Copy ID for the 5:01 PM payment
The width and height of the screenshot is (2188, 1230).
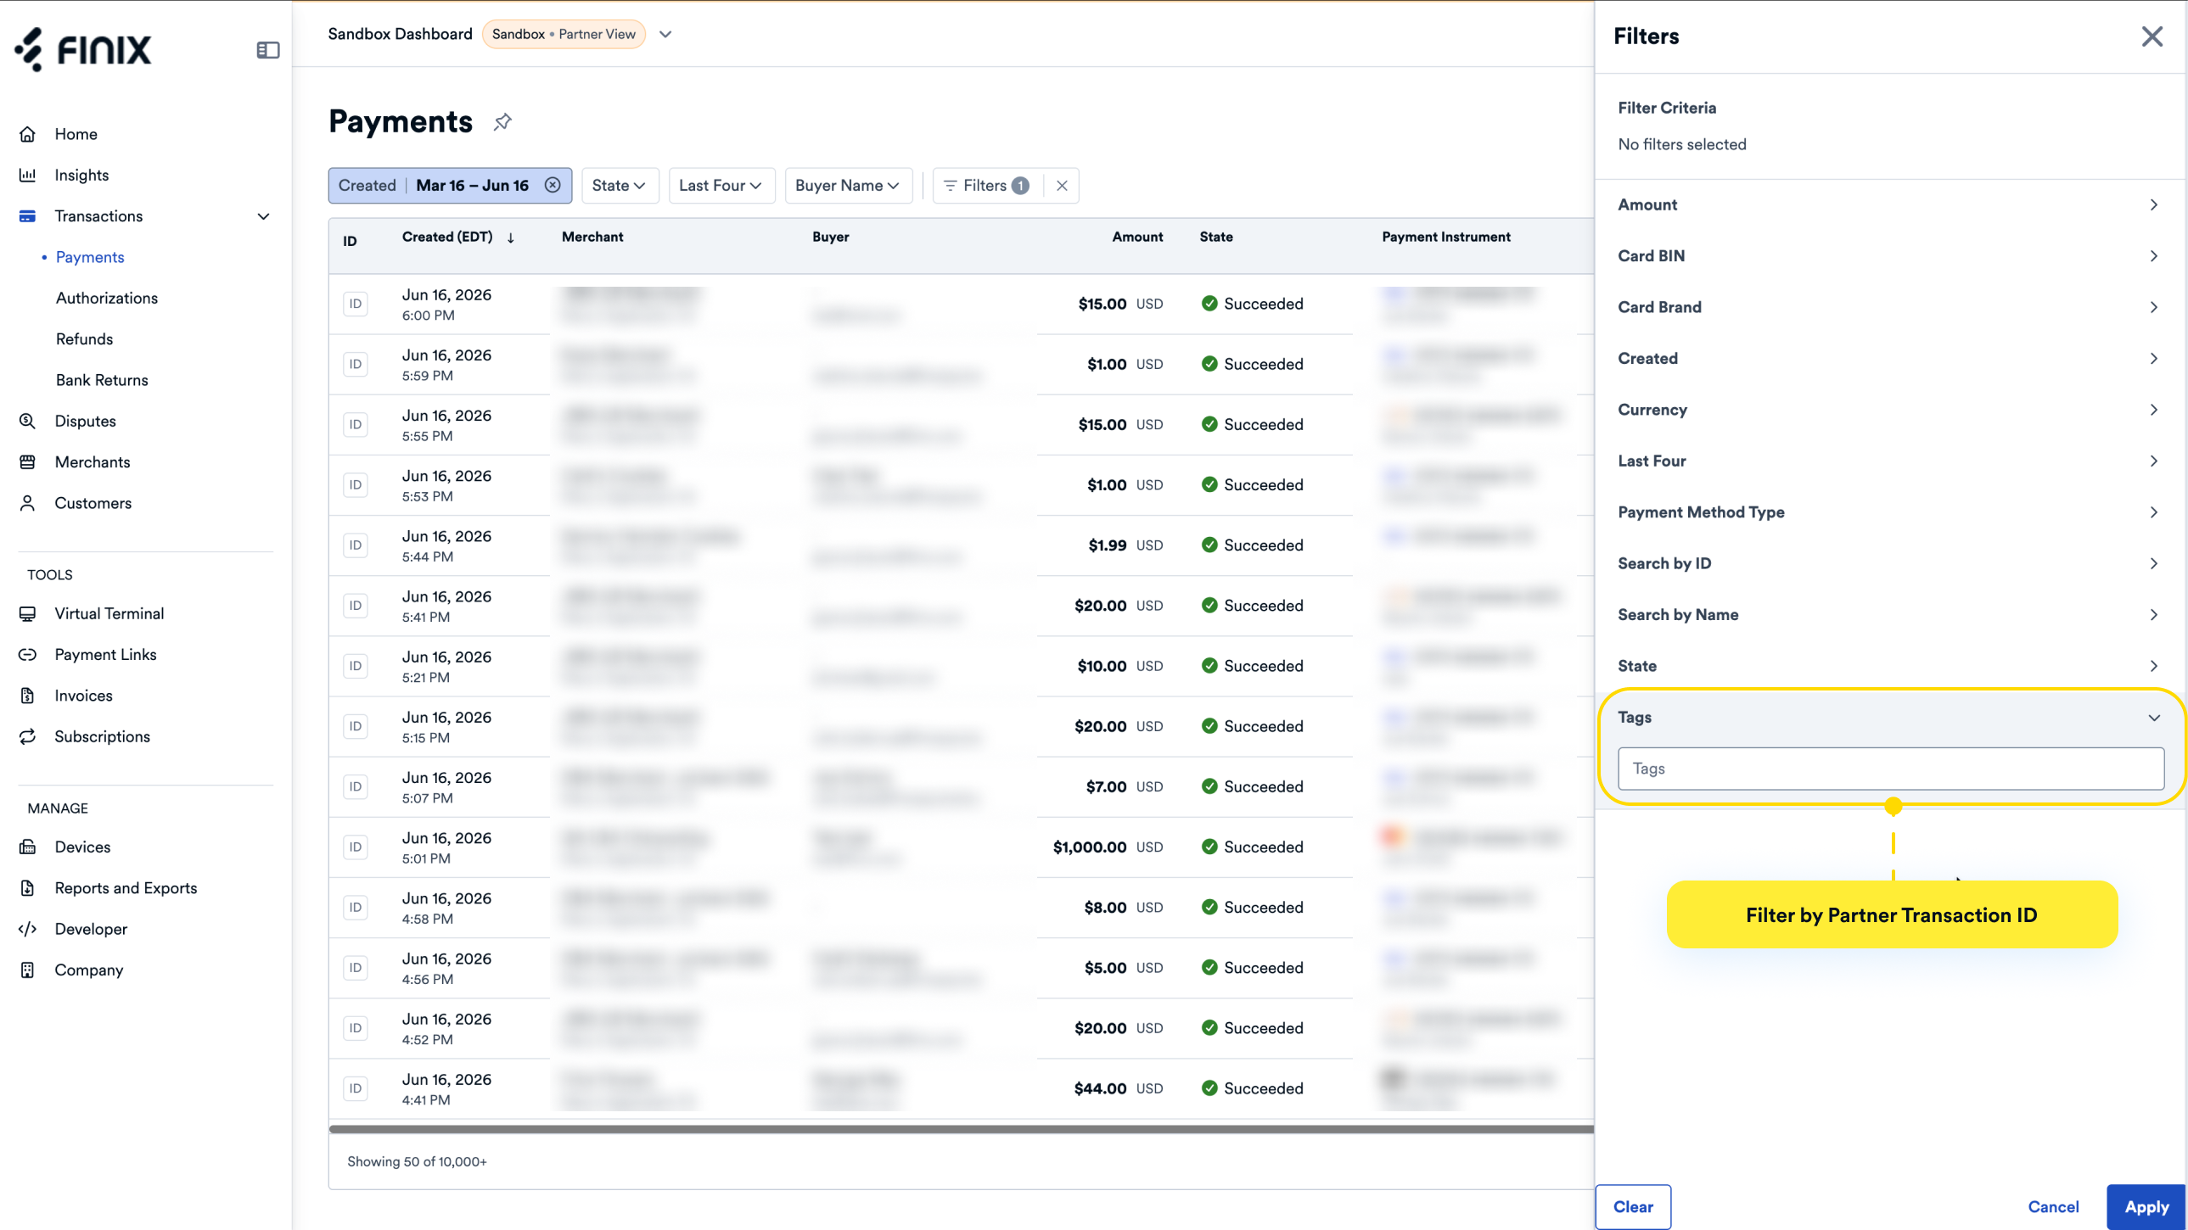(355, 847)
